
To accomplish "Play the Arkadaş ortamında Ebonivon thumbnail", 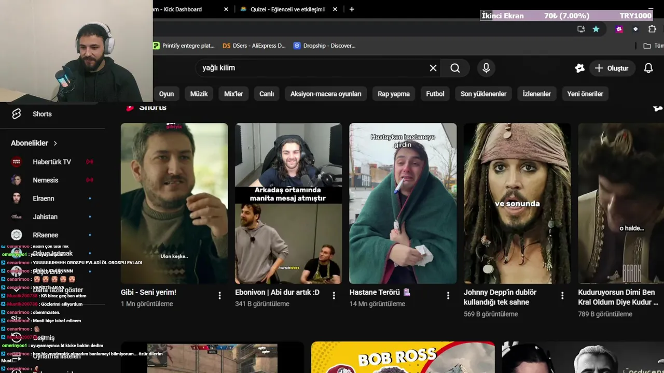I will point(288,204).
